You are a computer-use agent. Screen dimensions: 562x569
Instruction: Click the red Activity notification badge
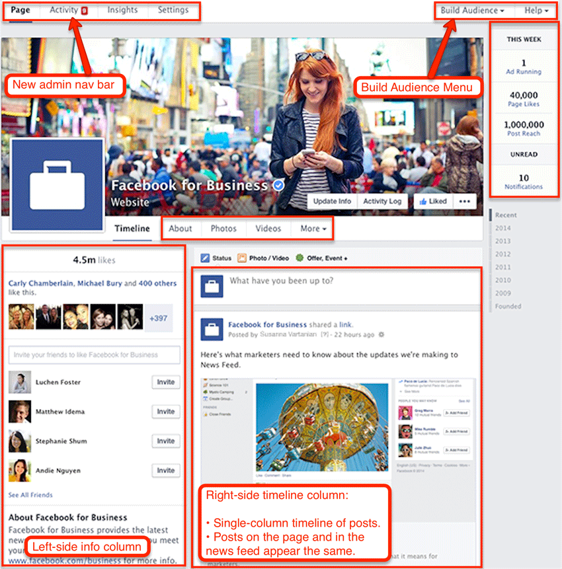click(84, 11)
